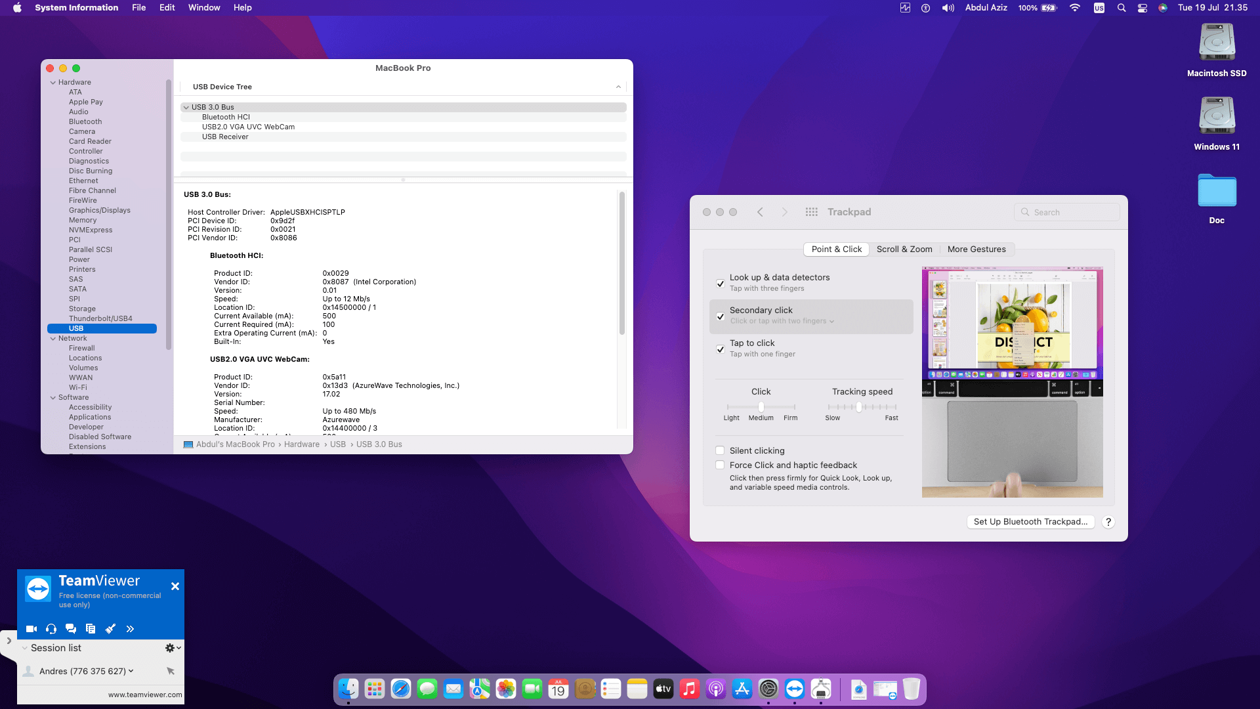Open TeamViewer headset audio icon
This screenshot has height=709, width=1260.
pyautogui.click(x=51, y=629)
